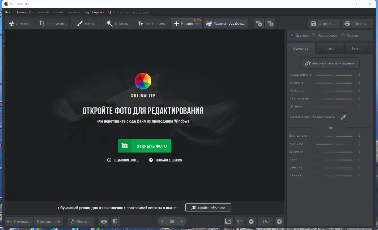Open the Пакетная обработка tool
The height and width of the screenshot is (230, 378).
226,23
